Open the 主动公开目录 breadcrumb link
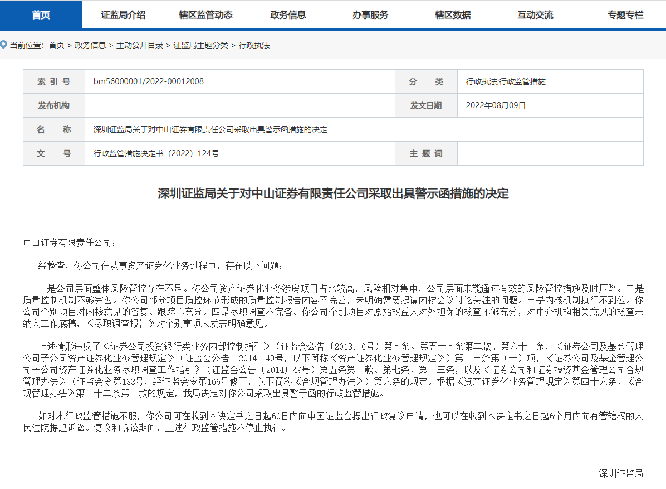 pos(139,45)
